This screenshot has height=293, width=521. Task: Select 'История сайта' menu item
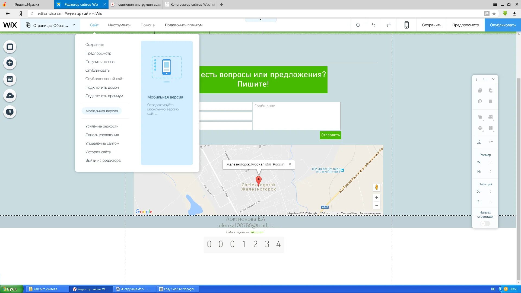[x=98, y=152]
